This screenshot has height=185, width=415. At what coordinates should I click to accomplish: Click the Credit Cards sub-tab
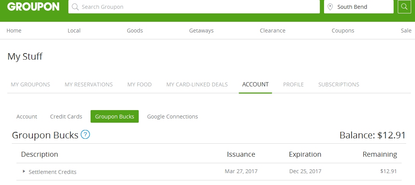(x=66, y=117)
